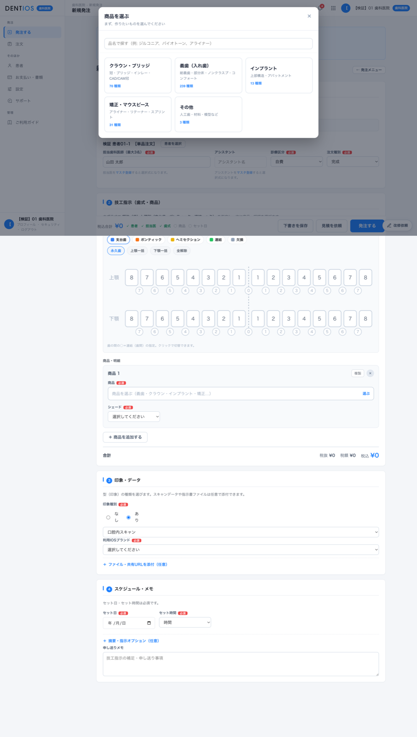Focus the 品名で探す search field
Image resolution: width=417 pixels, height=737 pixels.
(208, 43)
